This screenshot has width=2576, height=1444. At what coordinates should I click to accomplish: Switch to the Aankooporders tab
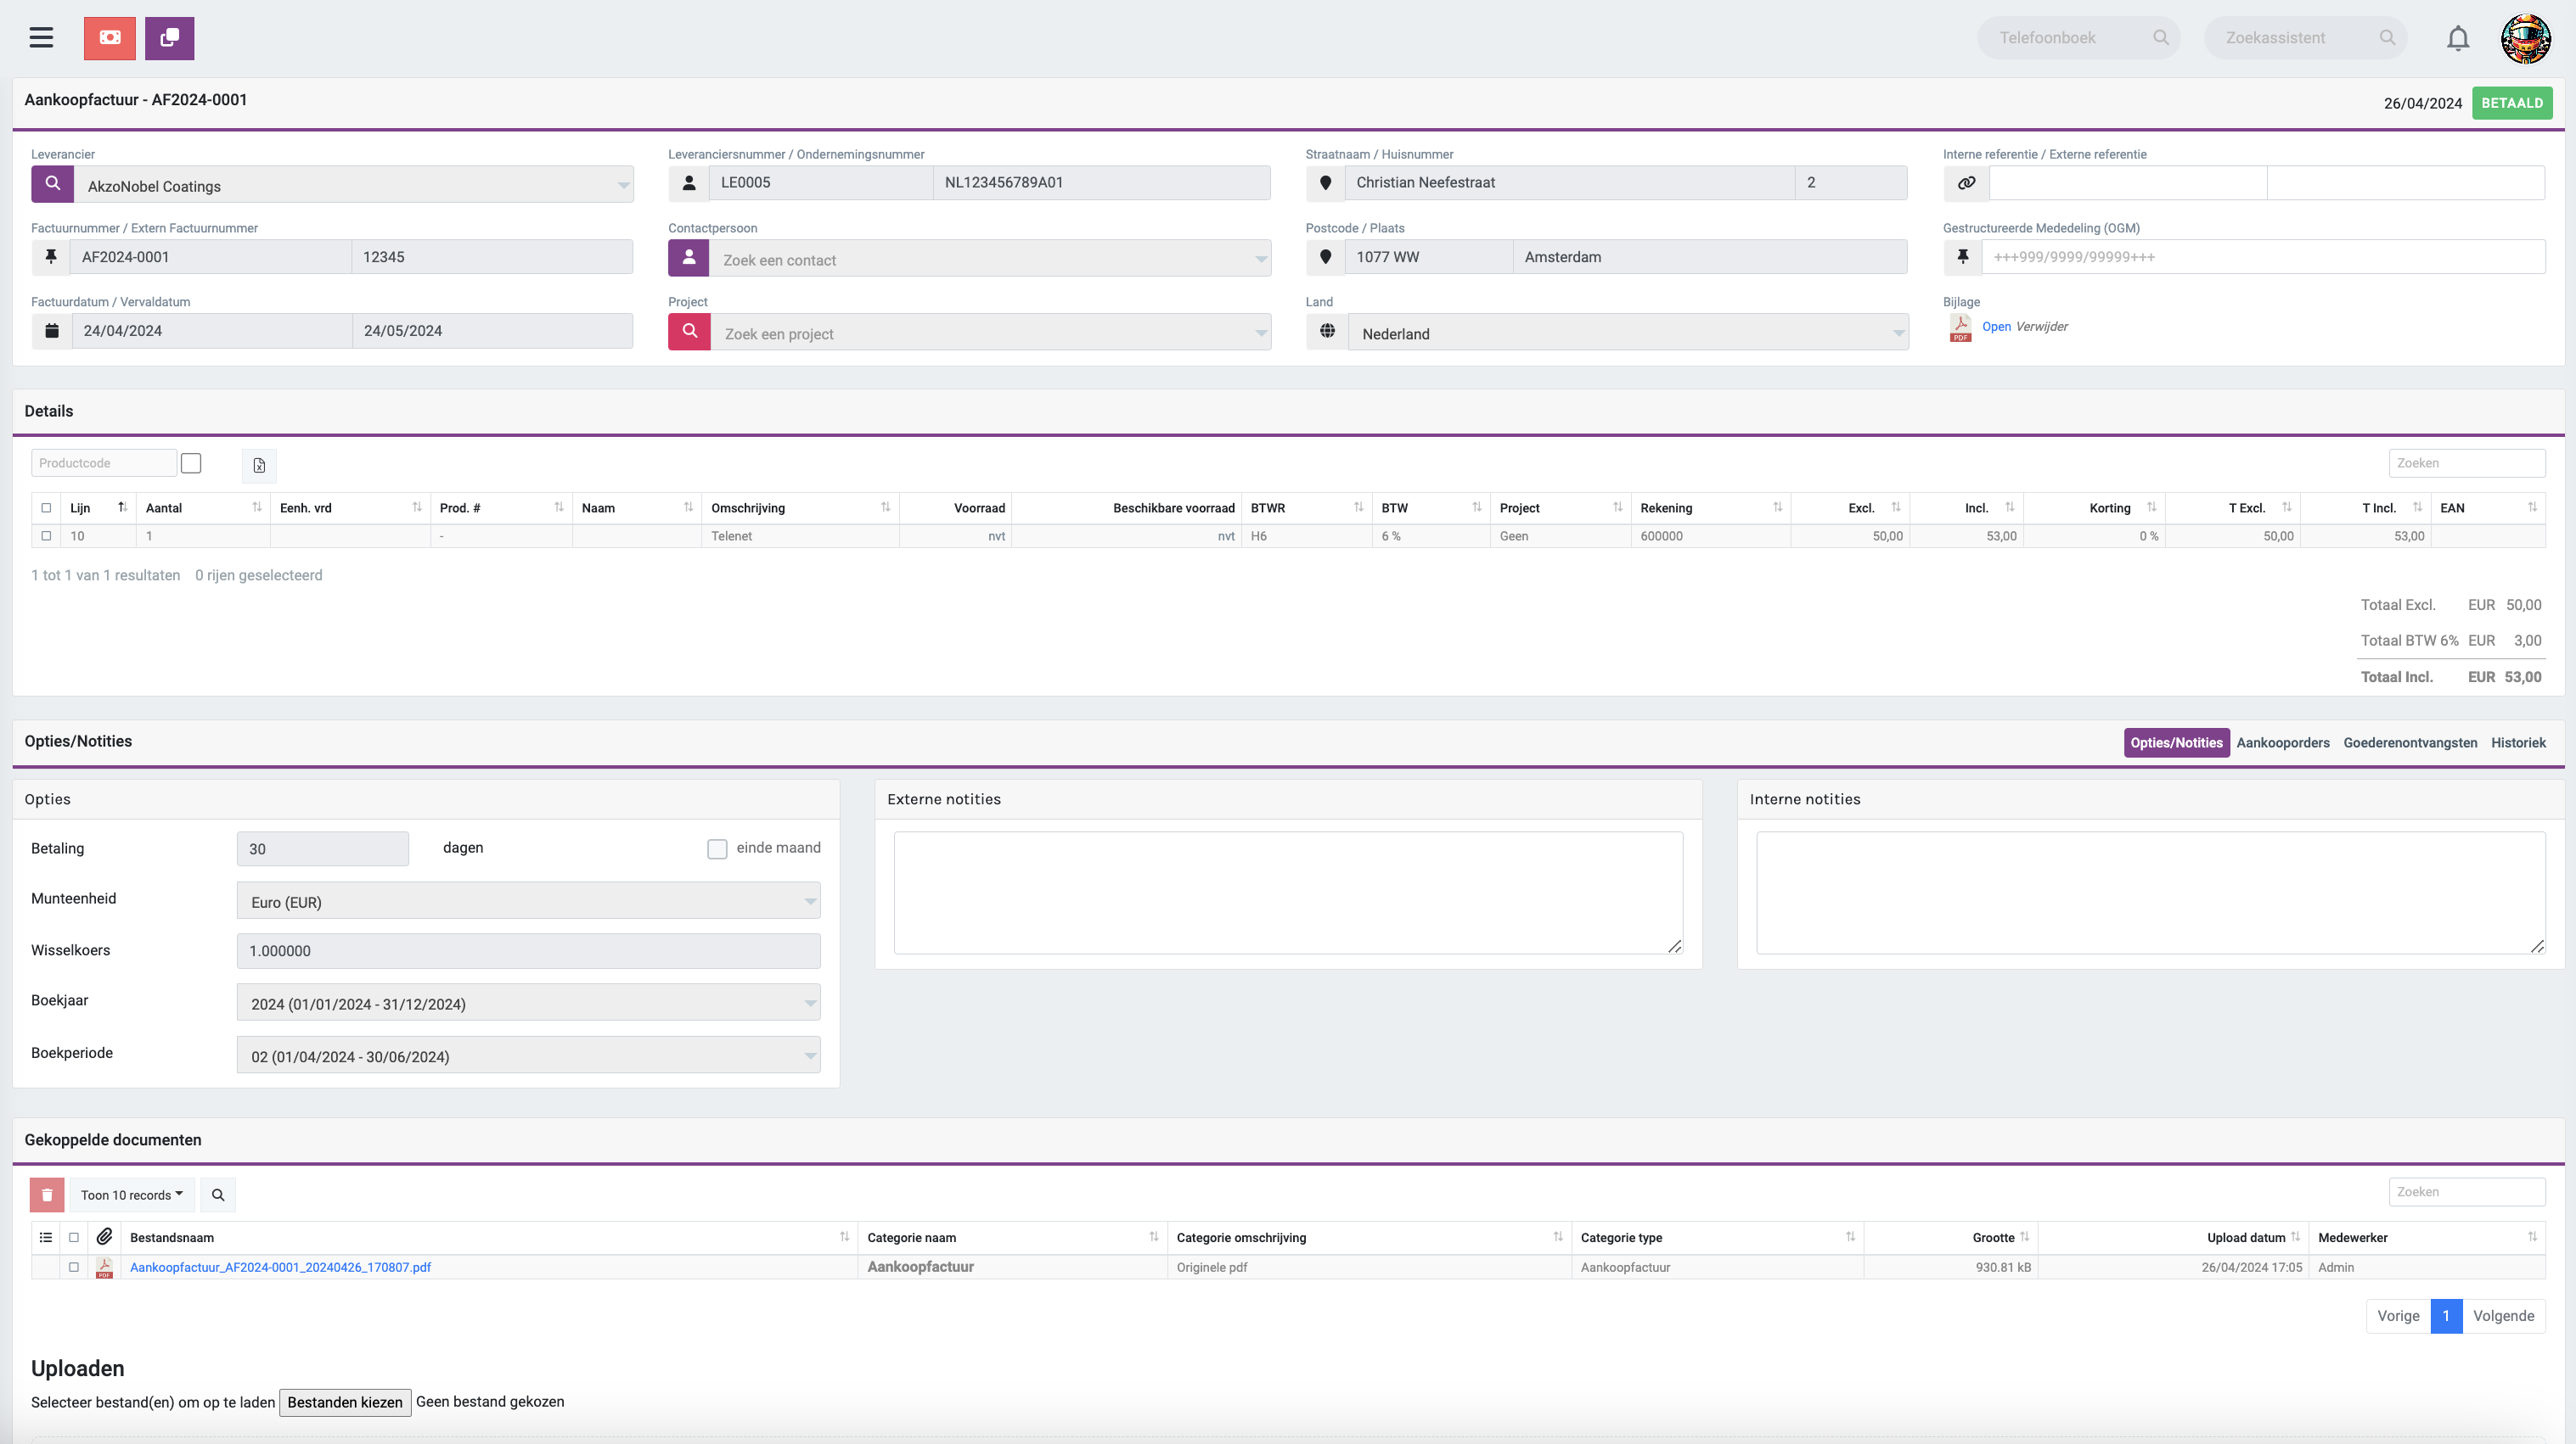[2283, 742]
